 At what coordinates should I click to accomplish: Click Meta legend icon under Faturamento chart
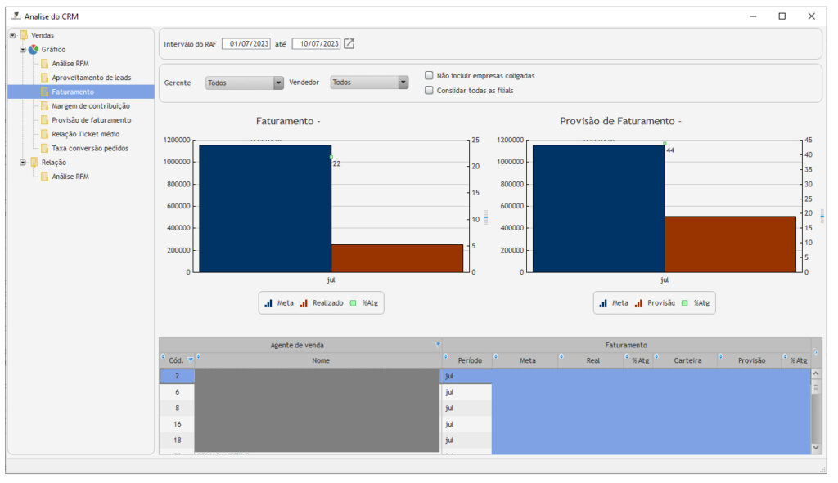268,303
